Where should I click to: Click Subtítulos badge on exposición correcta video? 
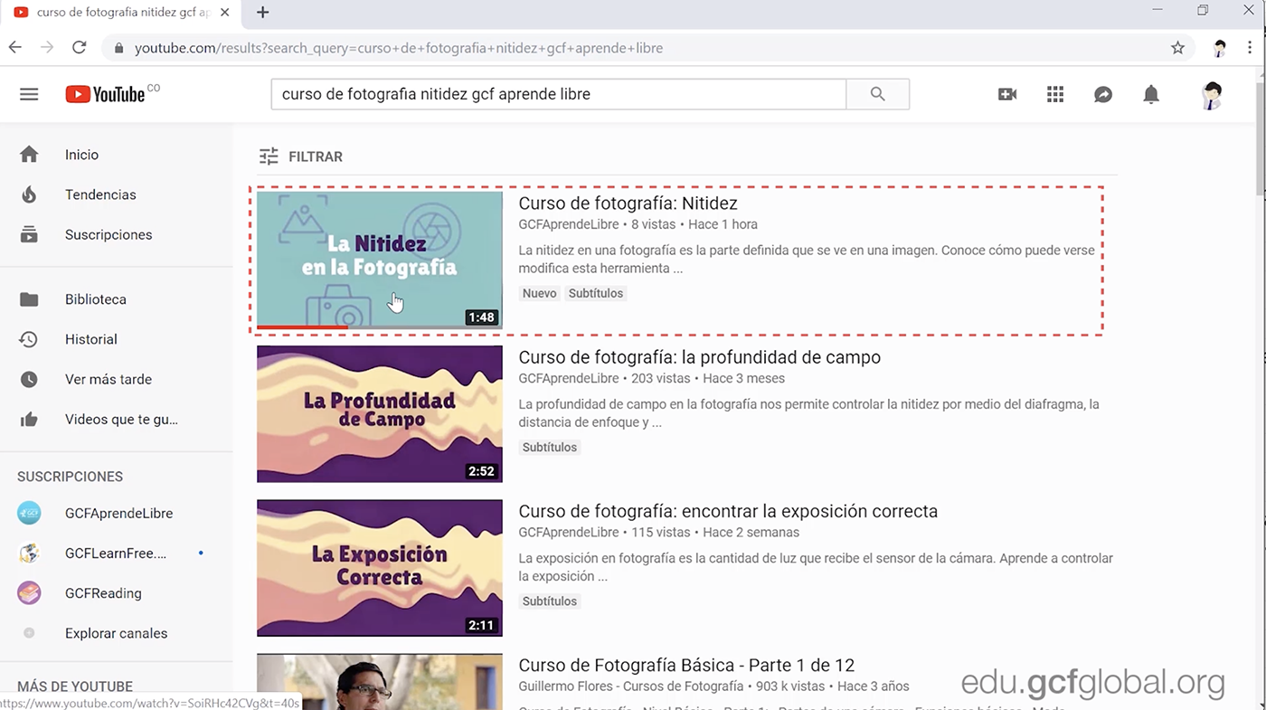click(550, 601)
